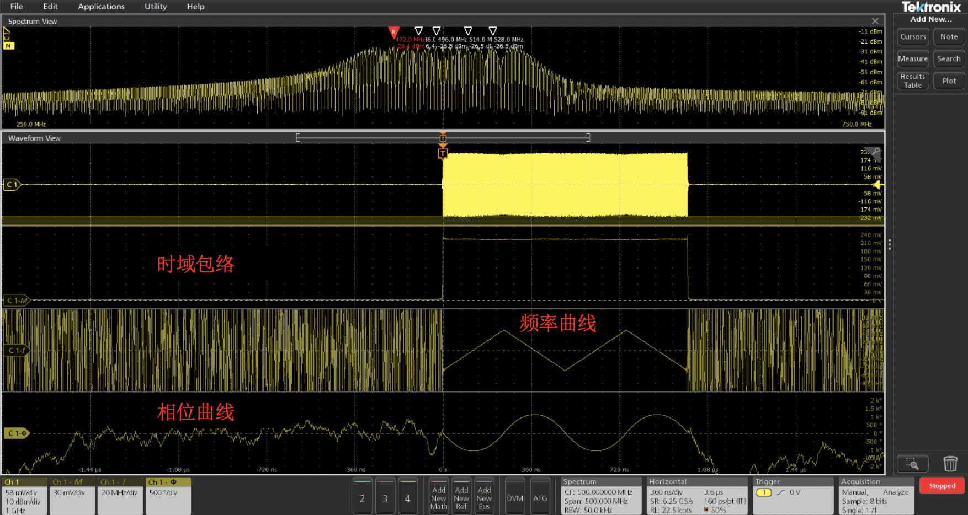Open the Utility menu
This screenshot has height=515, width=968.
155,7
